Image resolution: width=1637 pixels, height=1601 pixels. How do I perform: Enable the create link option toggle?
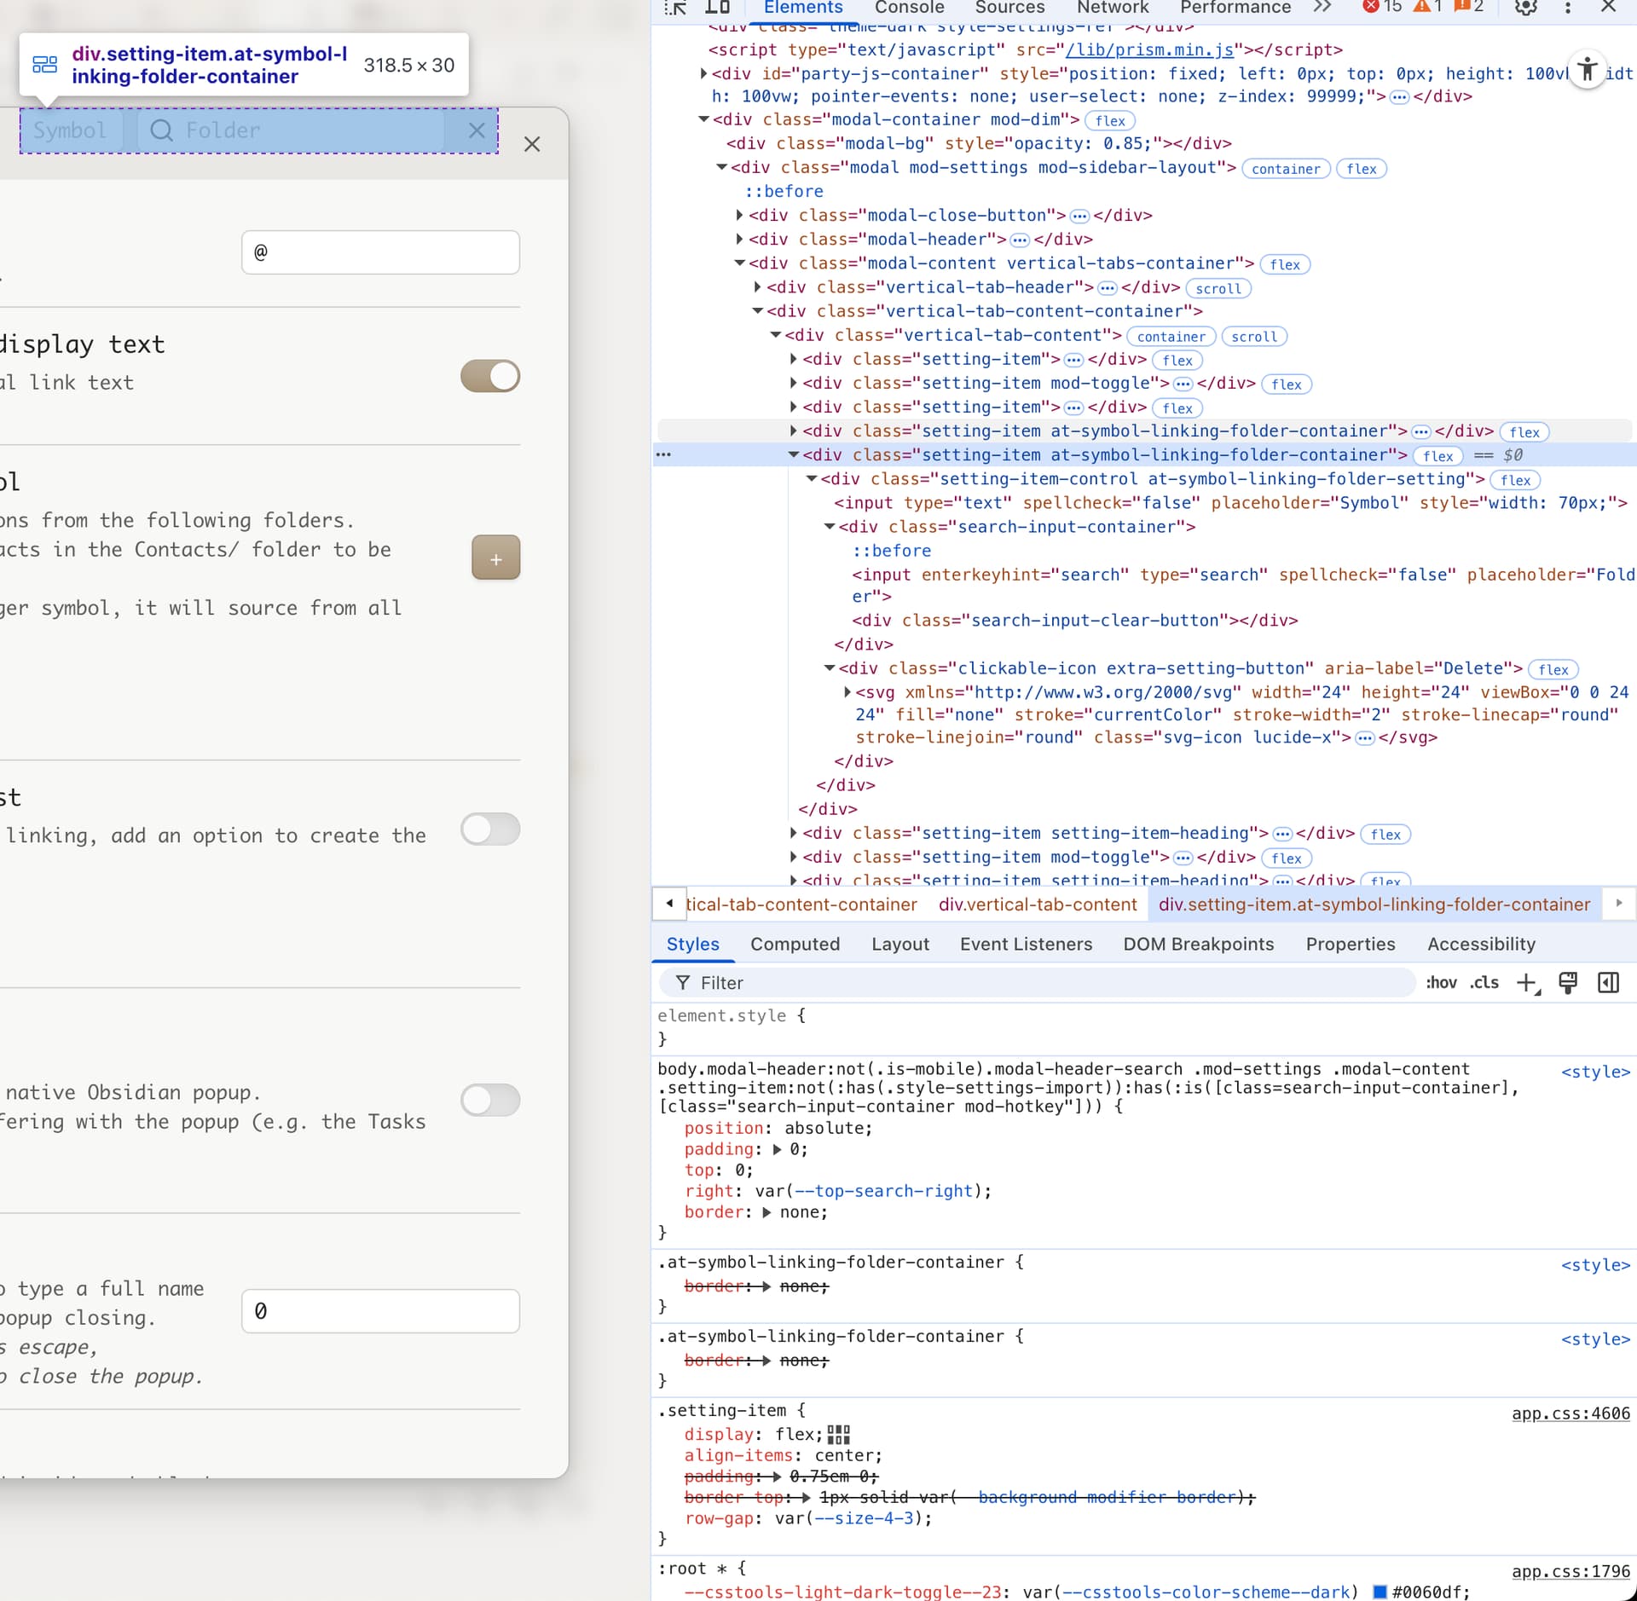click(490, 829)
